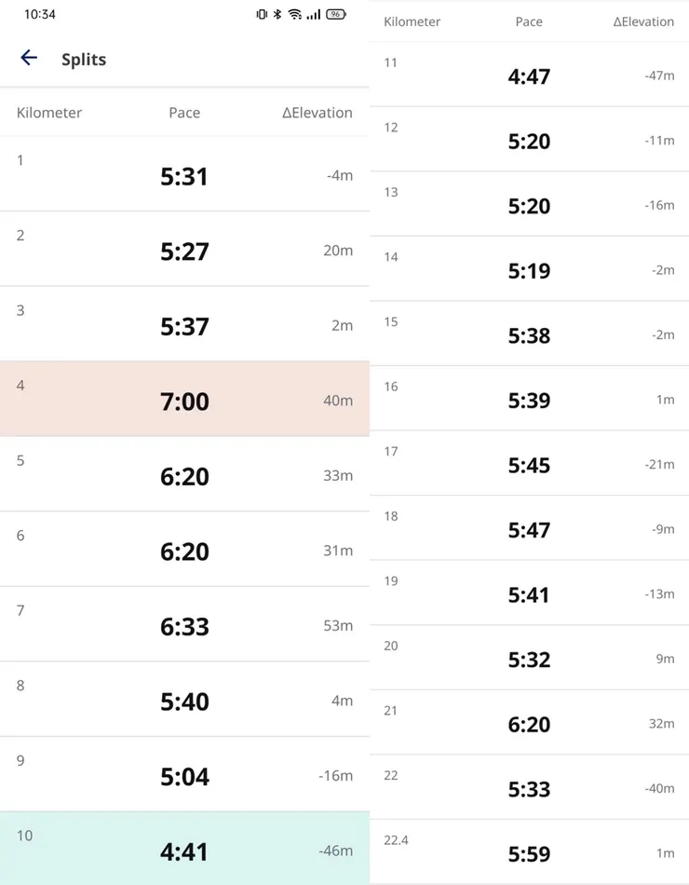Tap the -40m elevation on kilometer 22

coord(659,788)
